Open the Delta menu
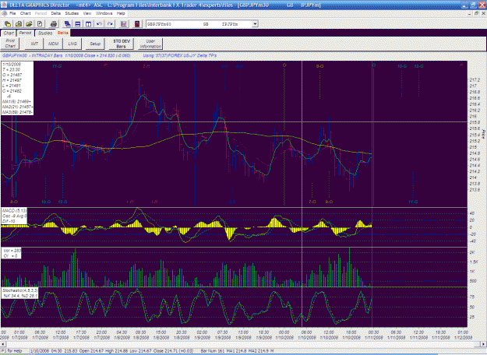487x355 pixels. (x=56, y=13)
